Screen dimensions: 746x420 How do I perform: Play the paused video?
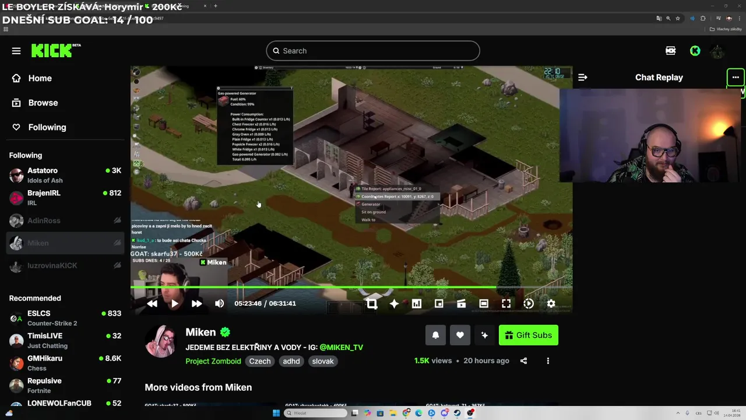point(174,303)
